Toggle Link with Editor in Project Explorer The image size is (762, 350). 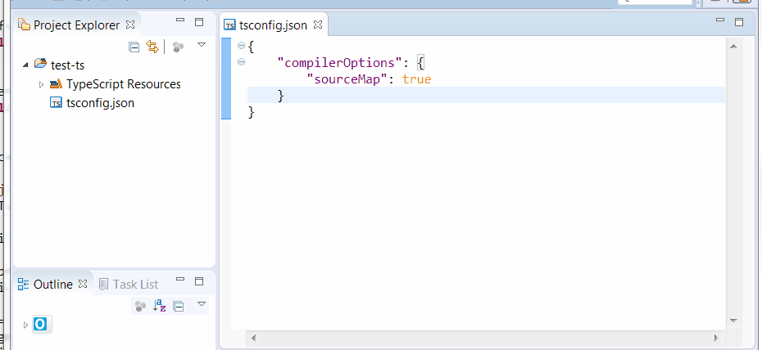[x=152, y=47]
